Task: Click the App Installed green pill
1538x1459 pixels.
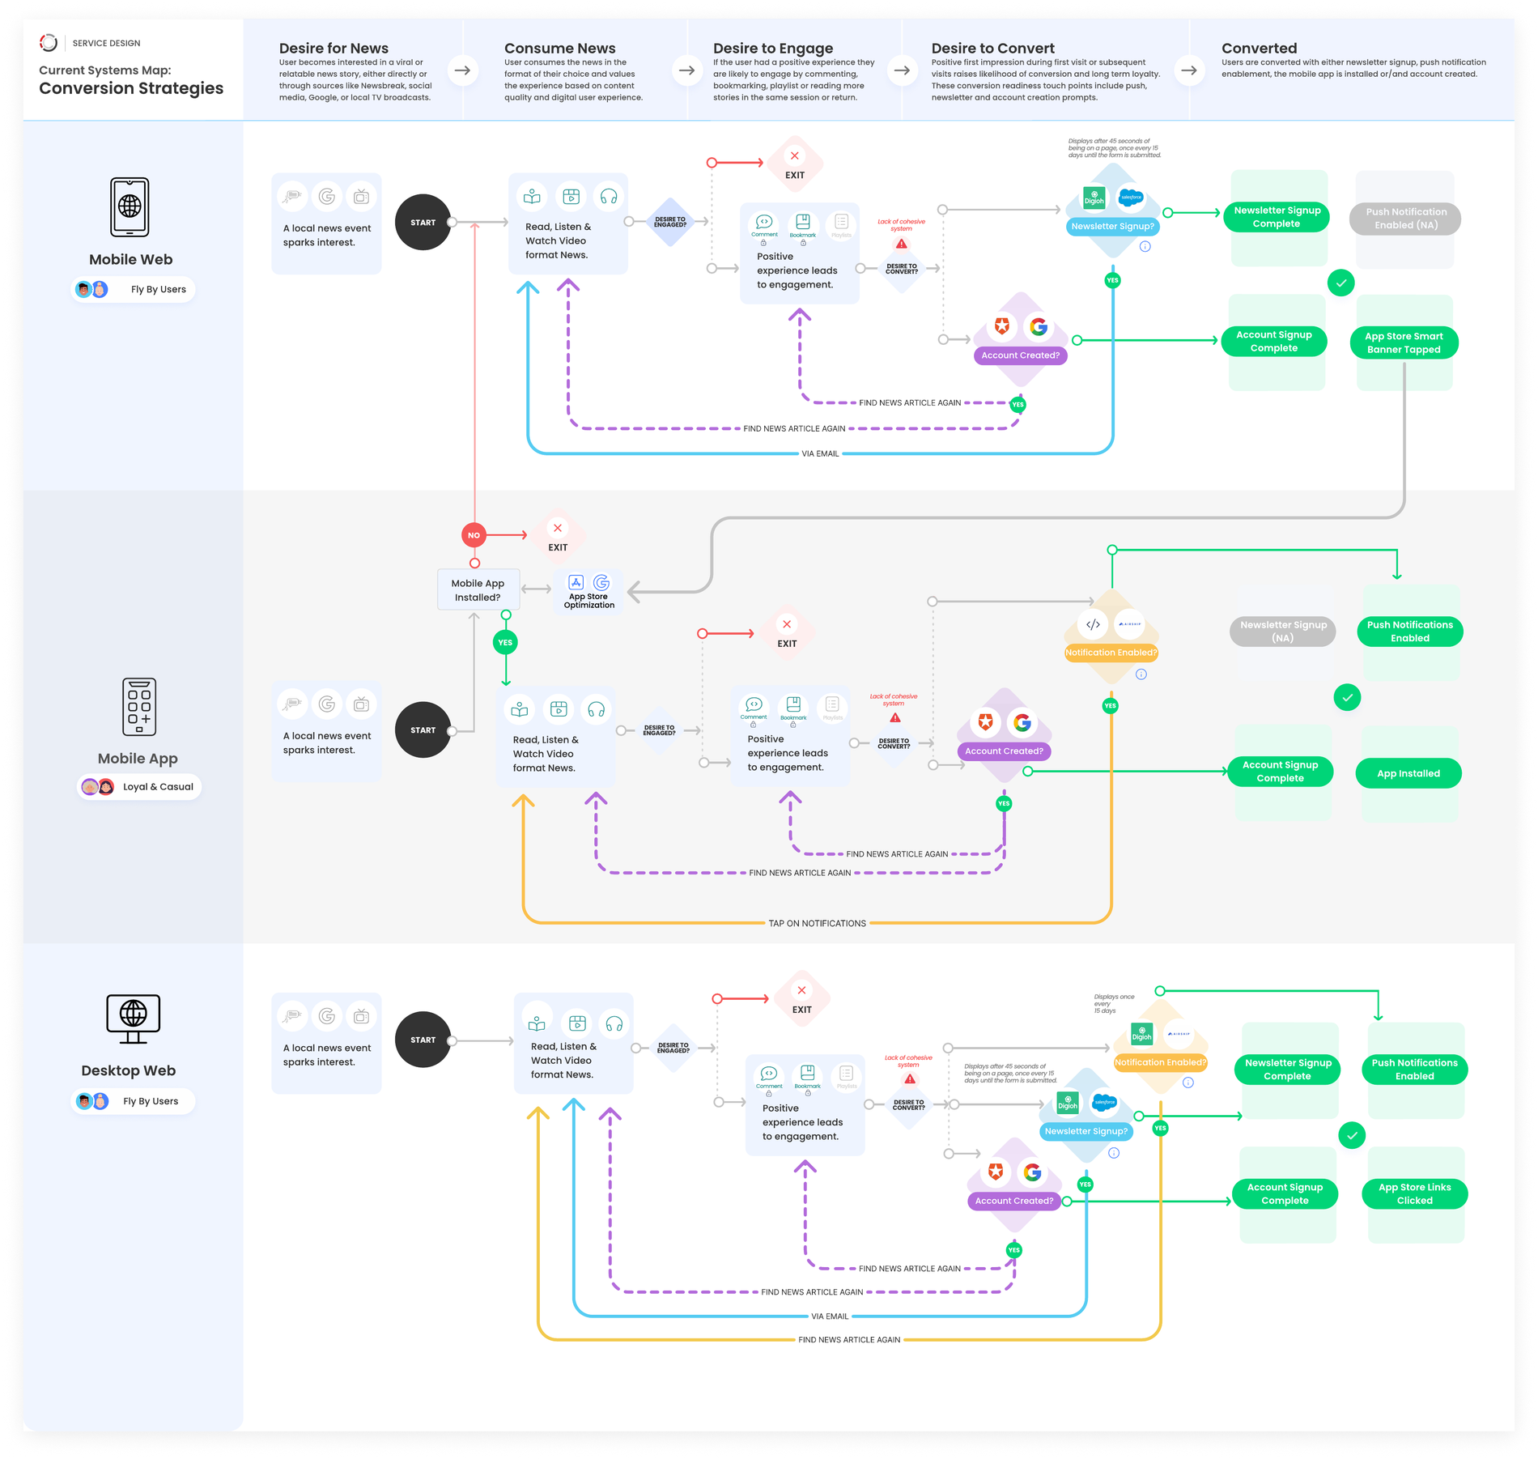Action: click(1408, 773)
